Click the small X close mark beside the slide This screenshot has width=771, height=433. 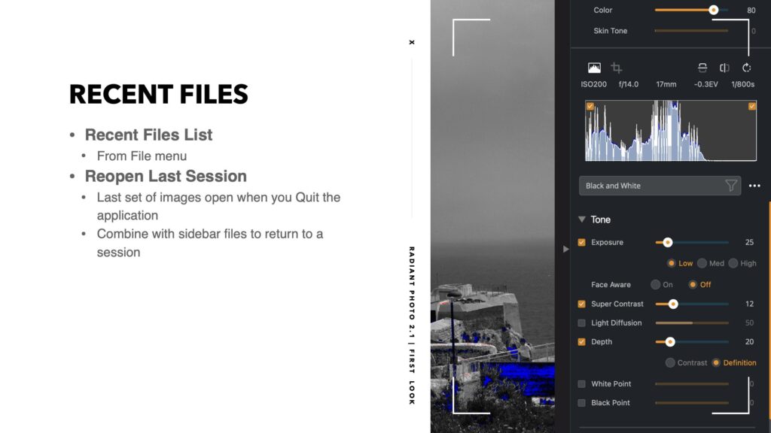pos(412,42)
